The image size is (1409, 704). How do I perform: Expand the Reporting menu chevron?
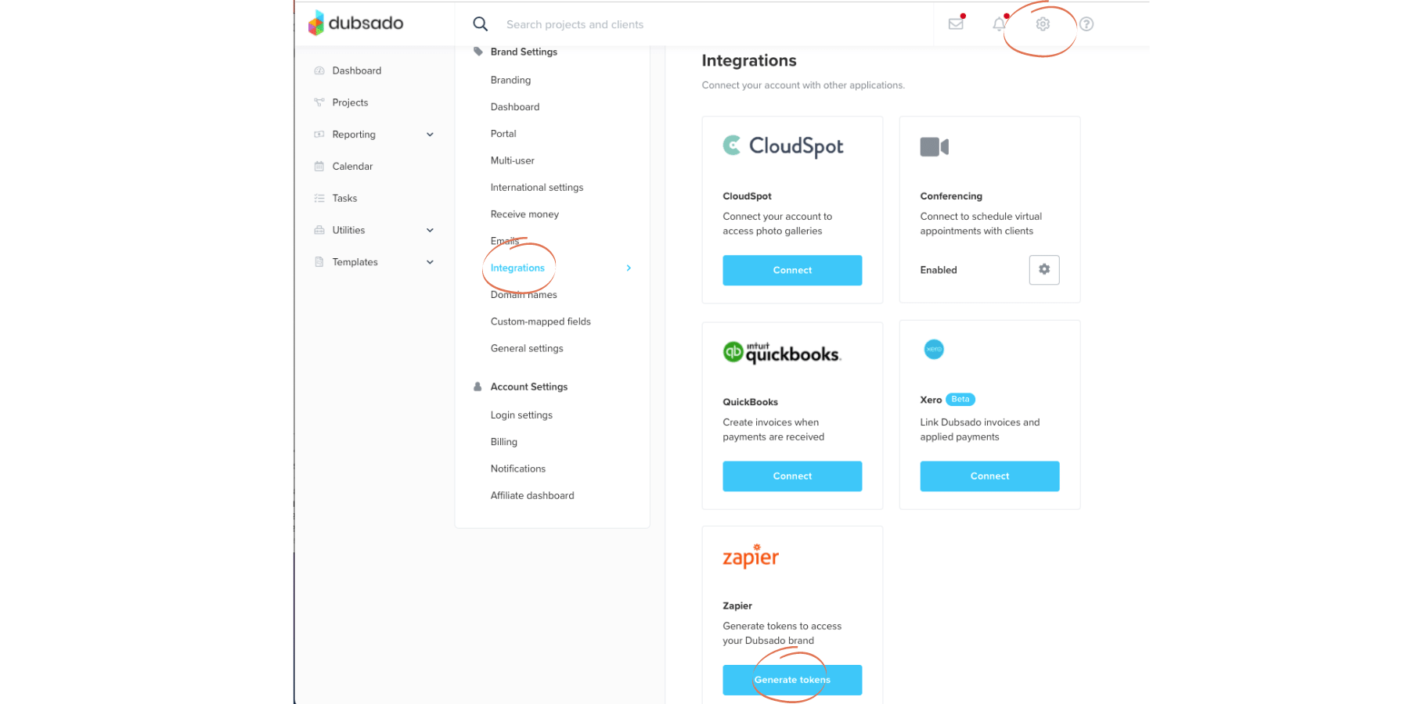pyautogui.click(x=430, y=135)
